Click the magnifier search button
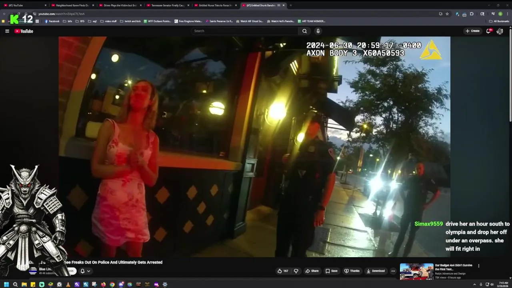This screenshot has width=512, height=288. click(x=304, y=31)
